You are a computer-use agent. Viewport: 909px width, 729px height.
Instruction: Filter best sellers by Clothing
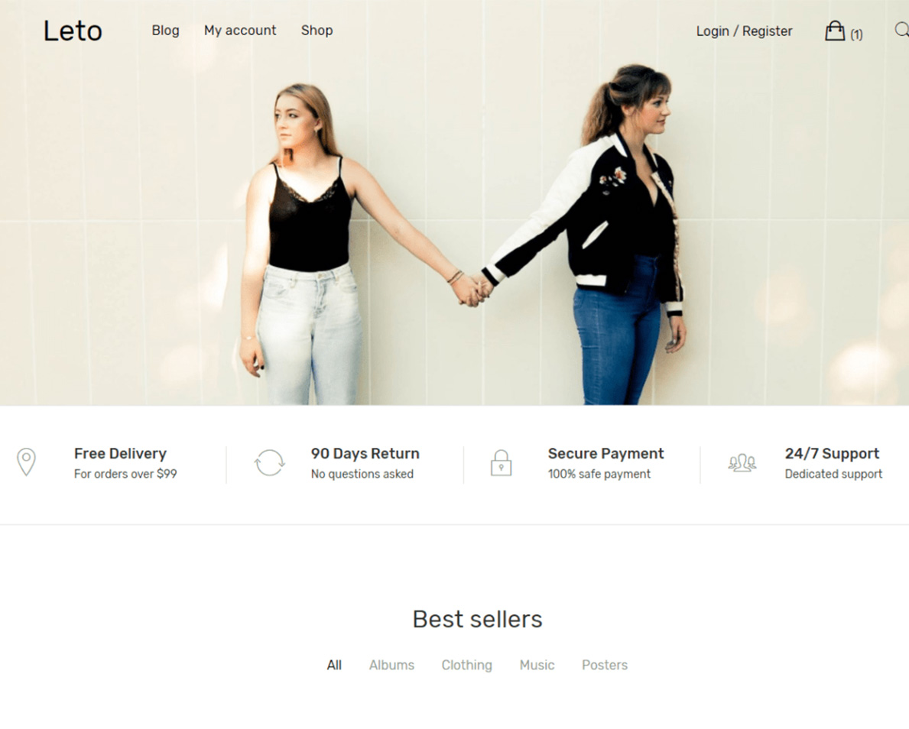466,665
